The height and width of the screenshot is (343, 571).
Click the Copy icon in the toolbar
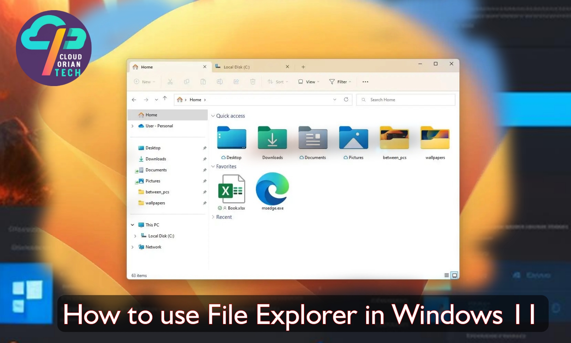pos(187,82)
